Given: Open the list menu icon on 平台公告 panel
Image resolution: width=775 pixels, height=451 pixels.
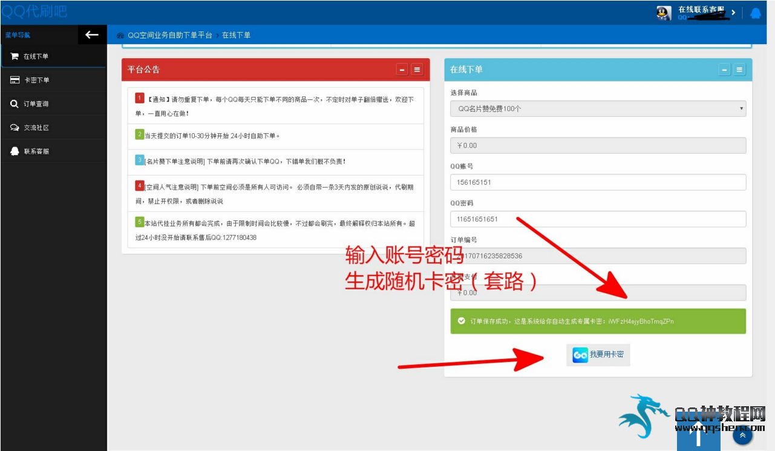Looking at the screenshot, I should click(x=417, y=70).
